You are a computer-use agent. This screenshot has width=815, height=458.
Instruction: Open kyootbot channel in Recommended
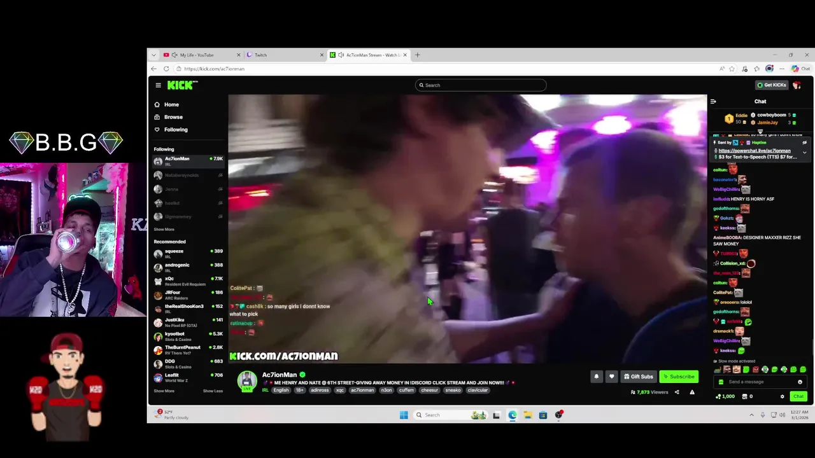pyautogui.click(x=188, y=335)
